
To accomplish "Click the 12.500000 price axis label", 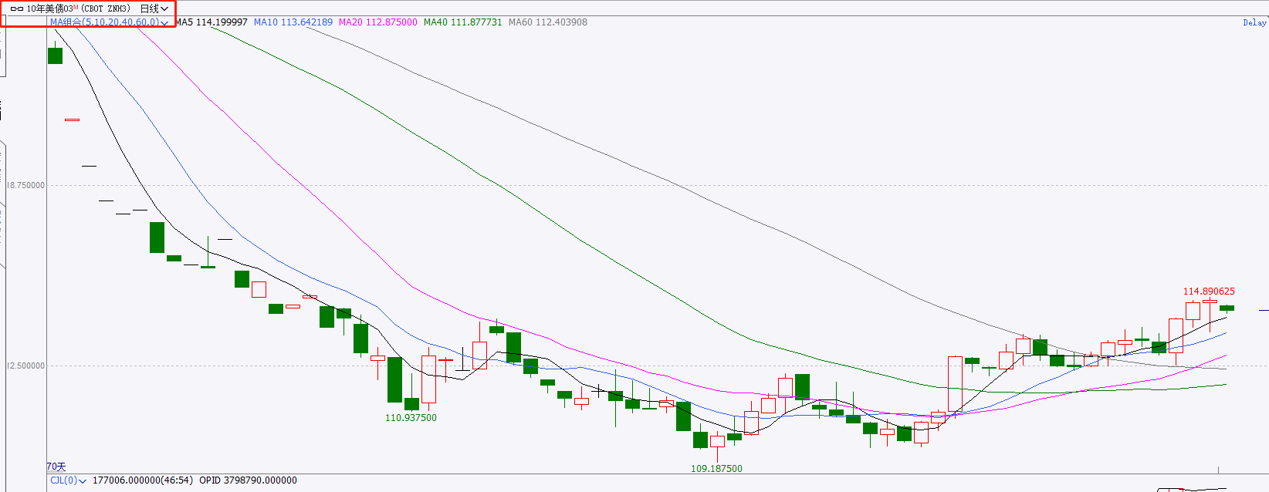I will tap(25, 366).
